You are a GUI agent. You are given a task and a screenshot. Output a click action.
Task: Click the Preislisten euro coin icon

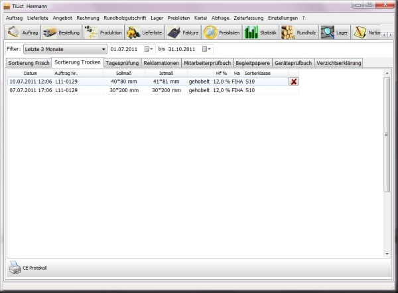(x=210, y=32)
